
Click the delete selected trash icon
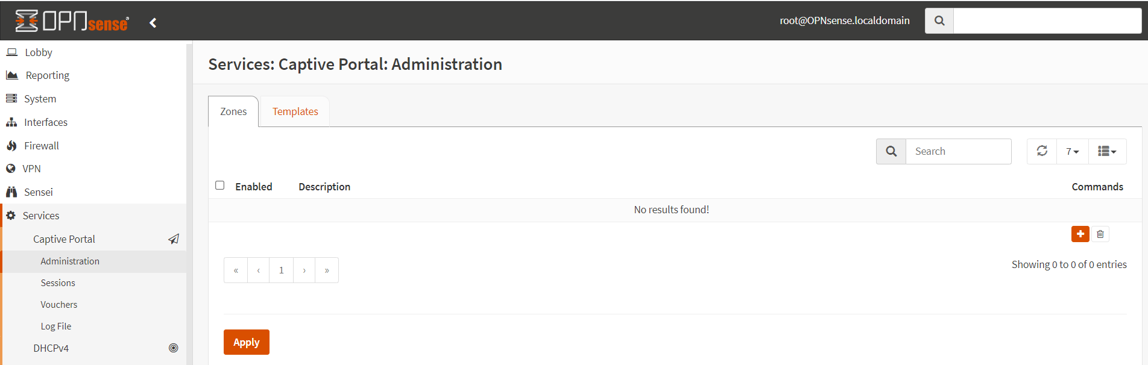point(1100,234)
